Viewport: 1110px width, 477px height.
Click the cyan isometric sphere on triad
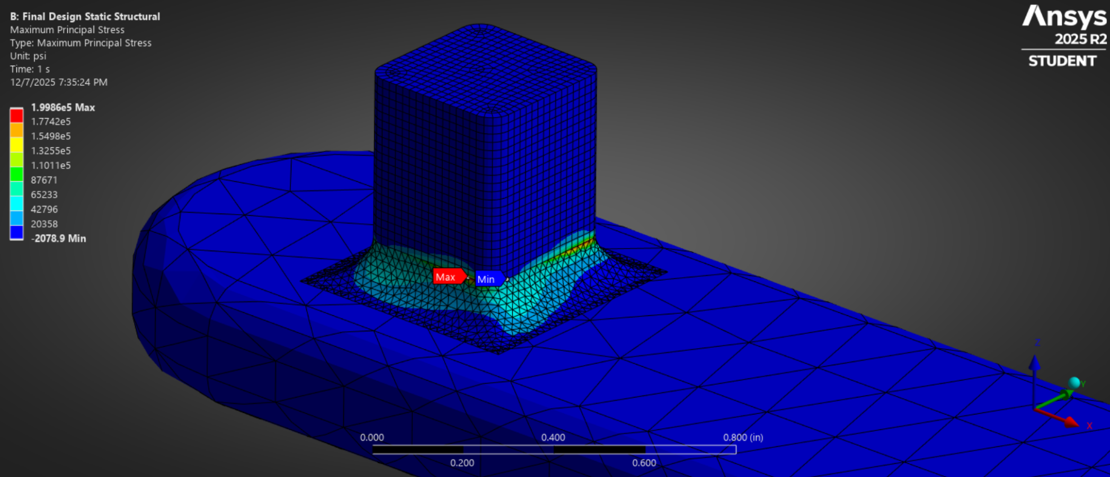pyautogui.click(x=1075, y=383)
